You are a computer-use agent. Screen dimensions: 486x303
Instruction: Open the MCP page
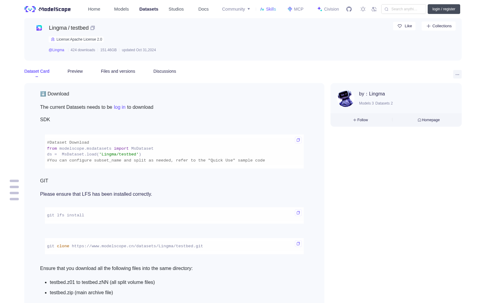[x=296, y=9]
